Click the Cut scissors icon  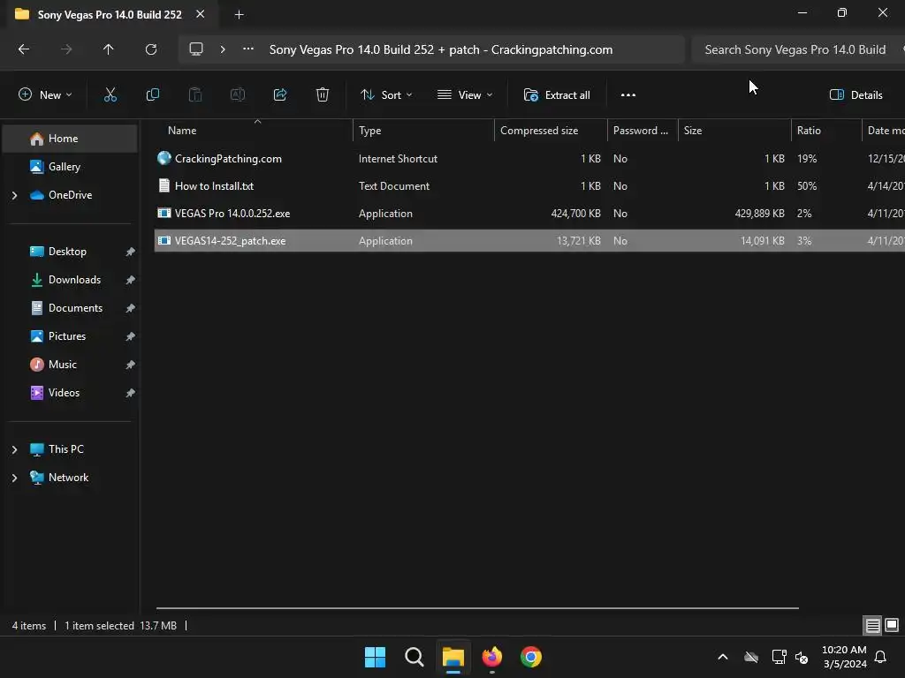(110, 95)
